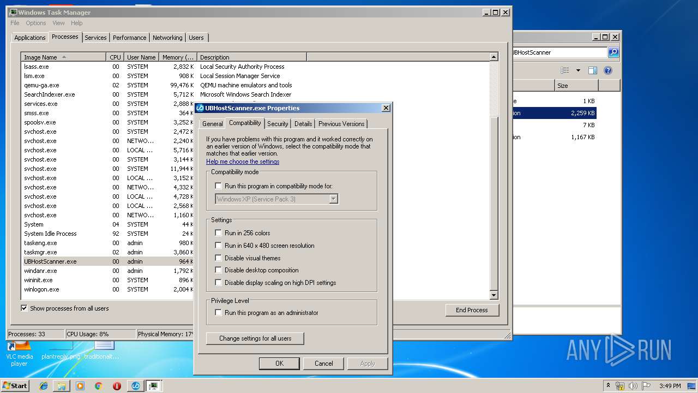Screen dimensions: 698x393
Task: Open Opera browser from the taskbar
Action: tap(117, 386)
